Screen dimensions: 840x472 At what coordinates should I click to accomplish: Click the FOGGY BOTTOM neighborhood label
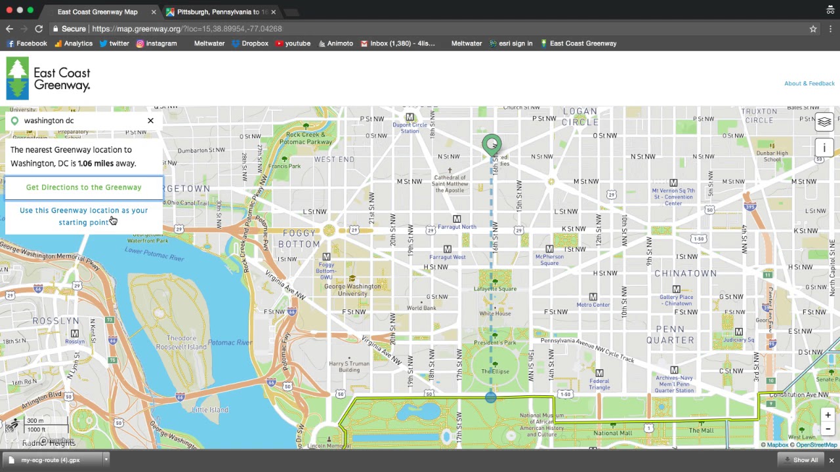pos(299,239)
